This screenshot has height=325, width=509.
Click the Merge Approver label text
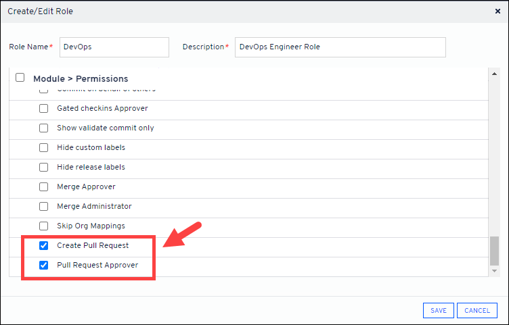coord(86,186)
